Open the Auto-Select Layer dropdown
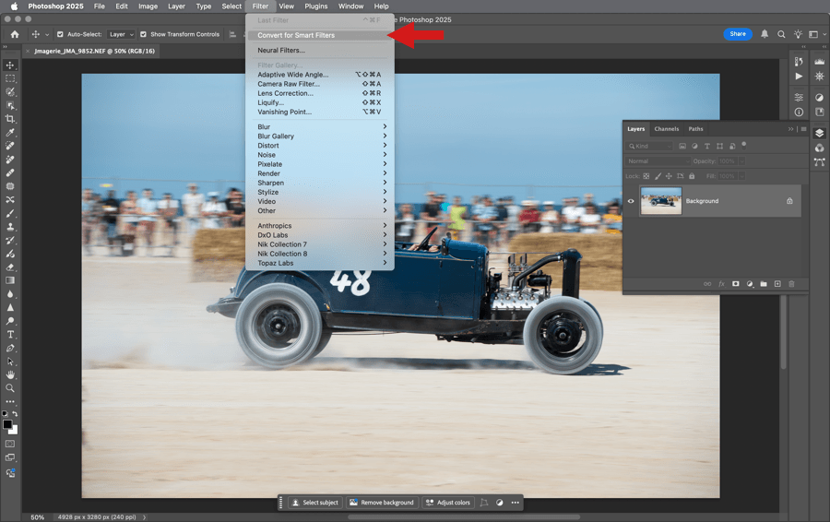 120,34
